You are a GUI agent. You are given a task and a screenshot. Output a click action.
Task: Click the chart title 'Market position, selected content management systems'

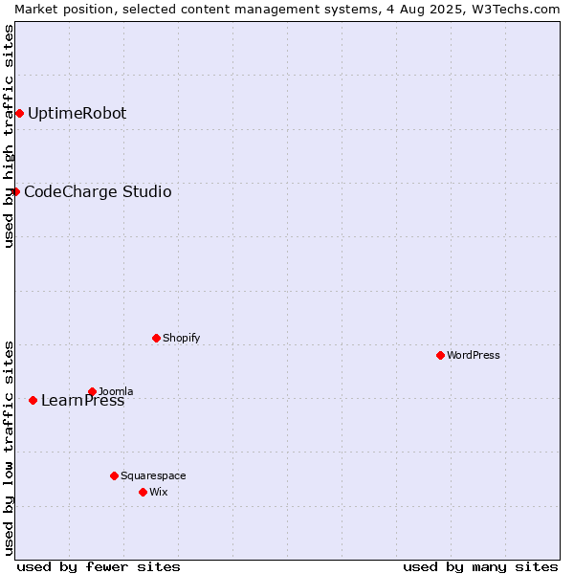pos(196,10)
